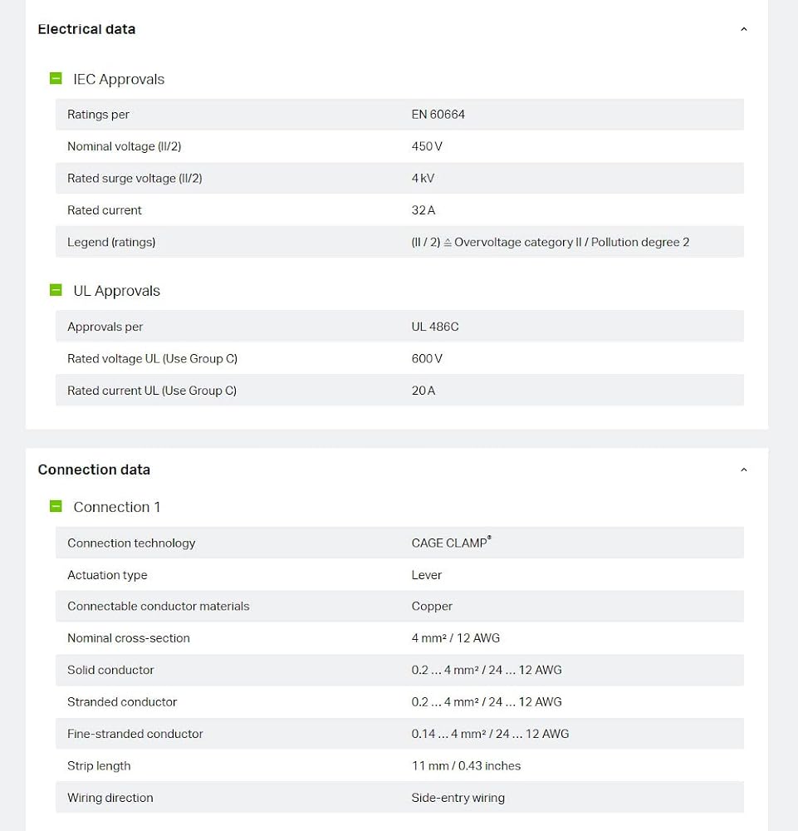
Task: Click the Overvoltage category legend text
Action: [x=551, y=242]
